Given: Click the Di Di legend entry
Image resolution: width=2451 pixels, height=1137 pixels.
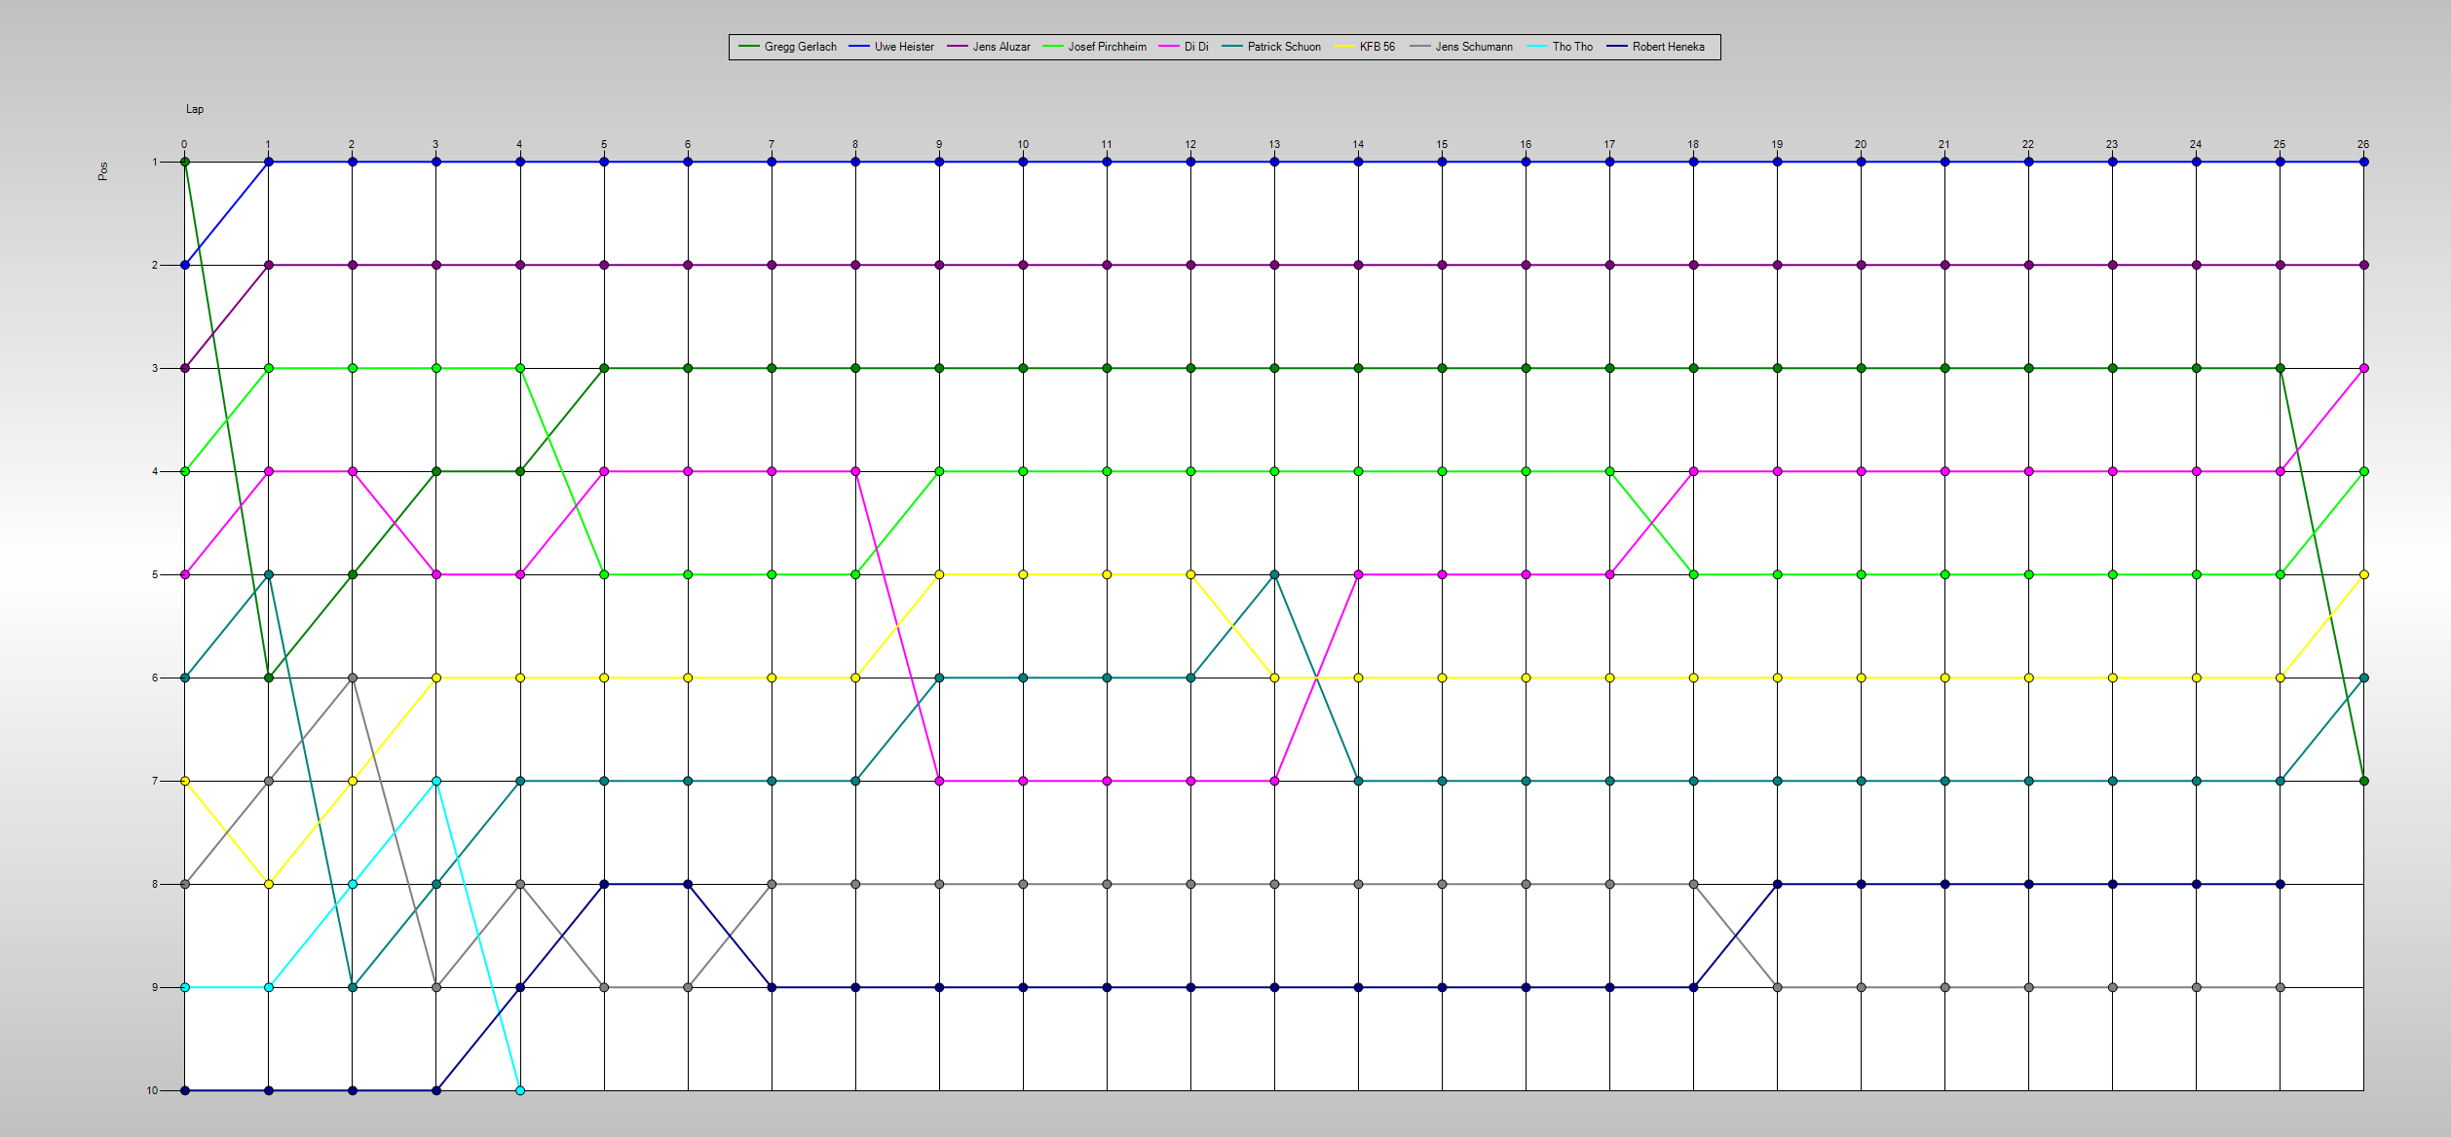Looking at the screenshot, I should click(1184, 47).
